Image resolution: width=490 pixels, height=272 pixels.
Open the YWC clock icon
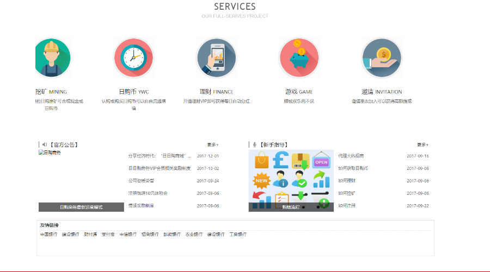[x=134, y=58]
